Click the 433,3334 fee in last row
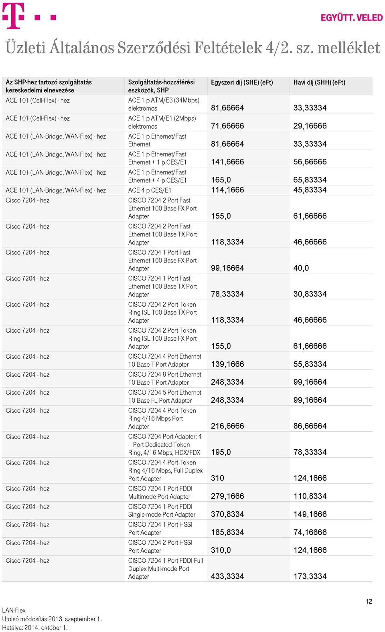The height and width of the screenshot is (632, 385). [x=227, y=576]
